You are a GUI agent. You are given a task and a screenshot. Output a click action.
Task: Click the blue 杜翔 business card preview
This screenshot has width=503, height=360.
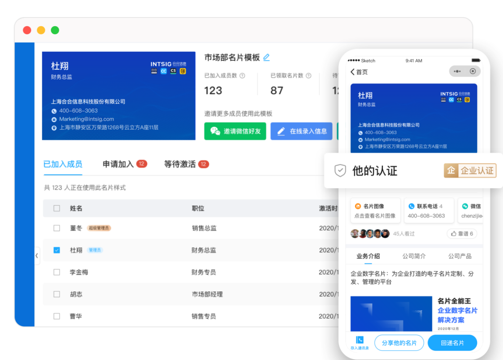[x=119, y=96]
